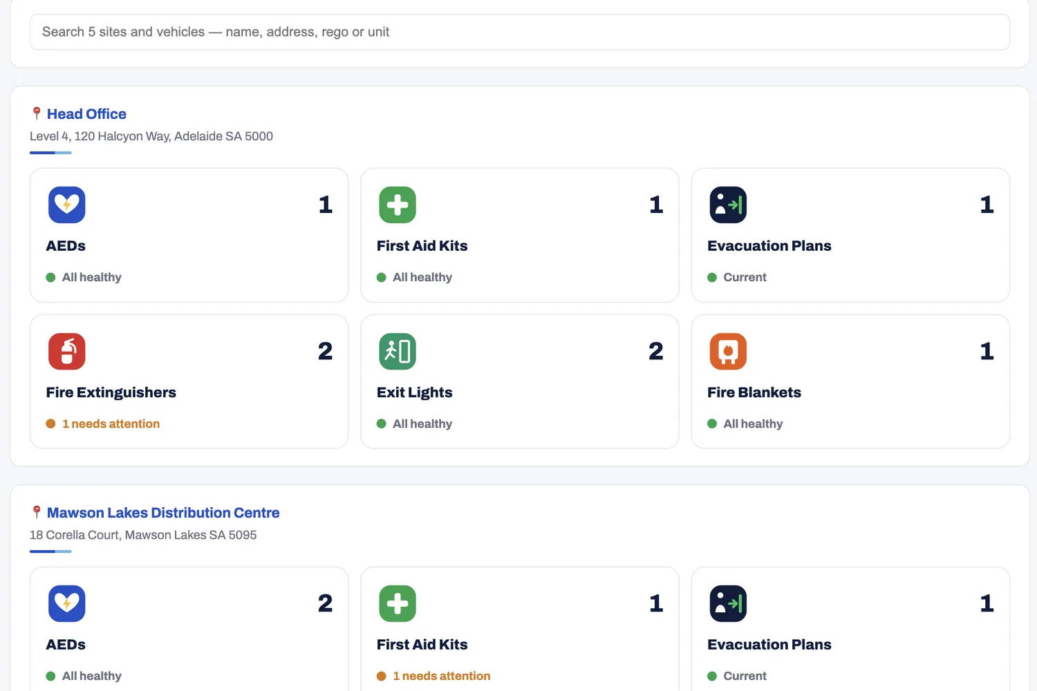Click 'All healthy' status under Exit Lights

[x=422, y=424]
